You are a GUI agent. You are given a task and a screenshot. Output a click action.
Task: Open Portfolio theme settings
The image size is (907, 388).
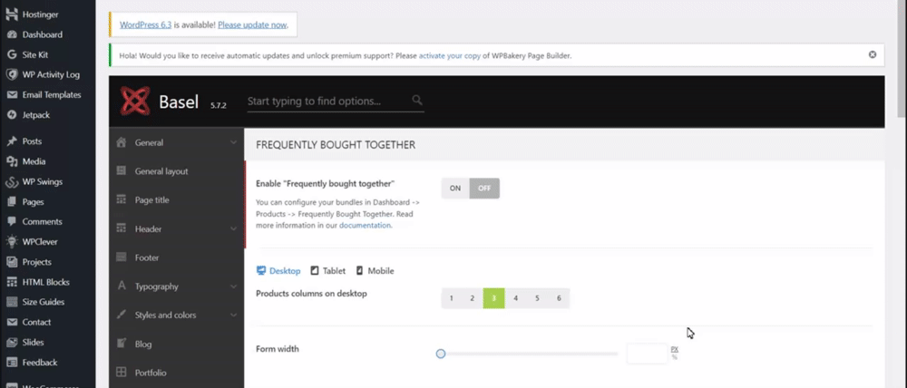[177, 373]
